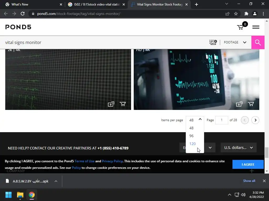Image resolution: width=269 pixels, height=201 pixels.
Task: Click I AGREE cookie button
Action: click(x=248, y=164)
